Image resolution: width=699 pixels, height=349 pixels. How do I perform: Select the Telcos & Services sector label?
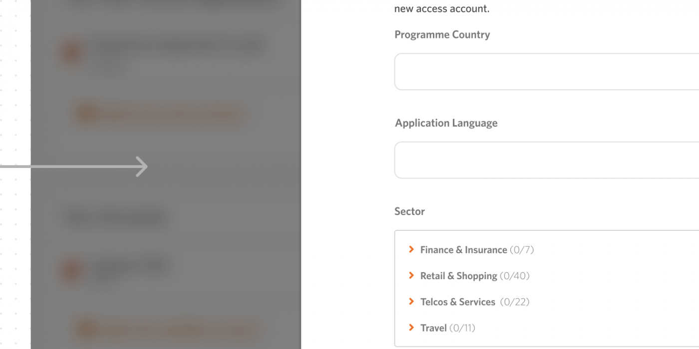point(457,302)
